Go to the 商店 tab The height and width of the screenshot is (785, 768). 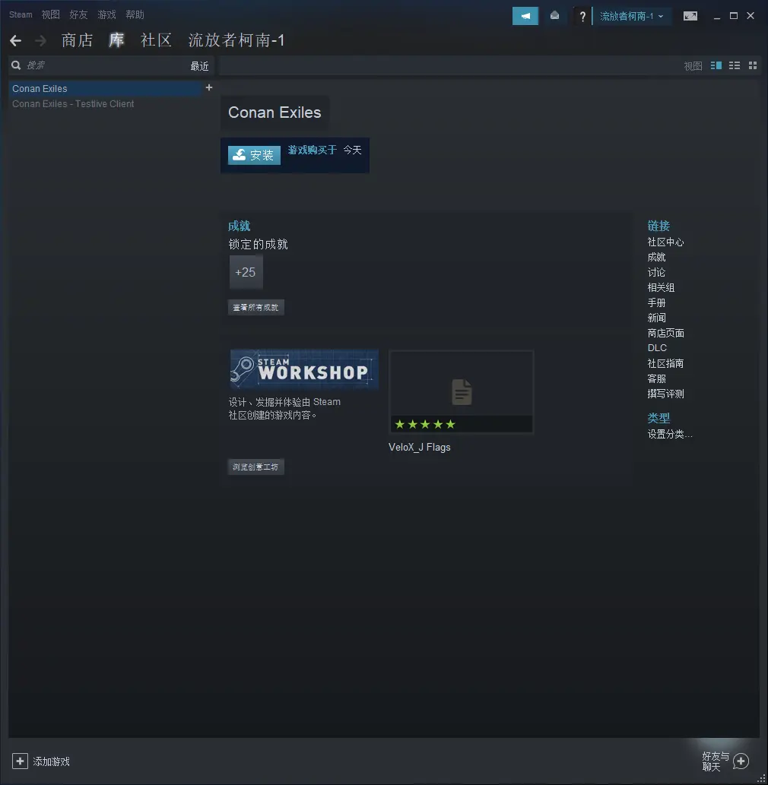click(x=77, y=40)
